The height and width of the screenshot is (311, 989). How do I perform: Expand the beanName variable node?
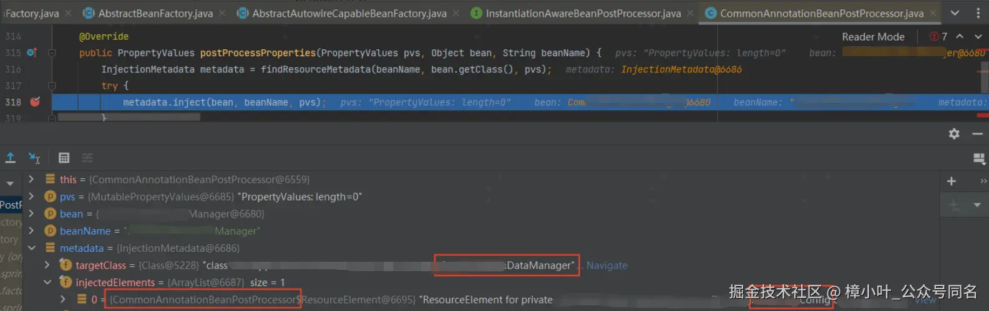click(x=31, y=231)
